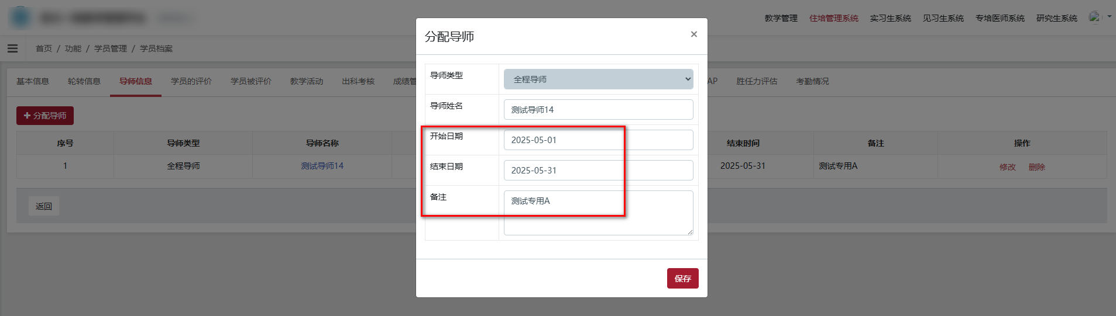This screenshot has width=1116, height=316.
Task: Click the 导师姓名 input field
Action: point(598,110)
